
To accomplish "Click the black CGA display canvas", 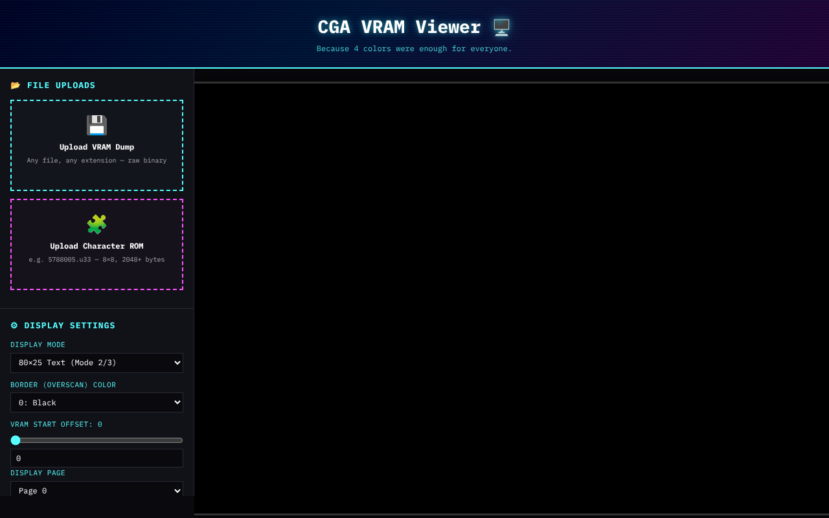I will [512, 298].
